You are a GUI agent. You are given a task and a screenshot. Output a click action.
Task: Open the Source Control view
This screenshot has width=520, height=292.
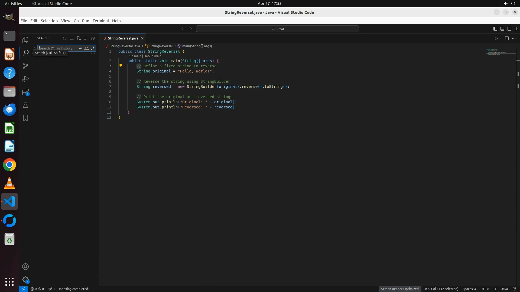pos(25,66)
